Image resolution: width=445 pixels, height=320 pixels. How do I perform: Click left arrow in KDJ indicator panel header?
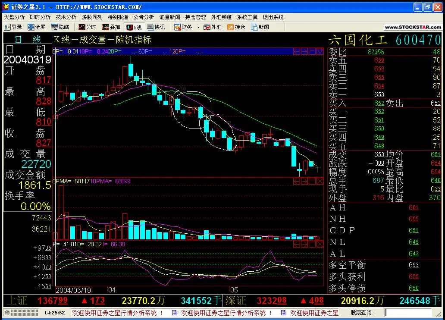pyautogui.click(x=297, y=244)
